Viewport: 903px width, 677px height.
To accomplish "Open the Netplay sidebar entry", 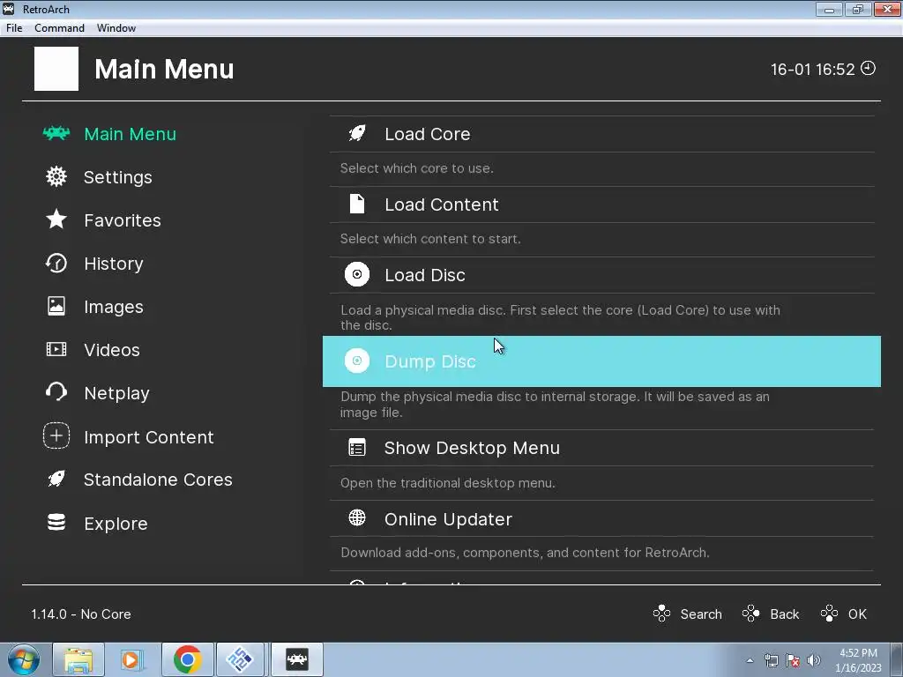I will coord(117,393).
